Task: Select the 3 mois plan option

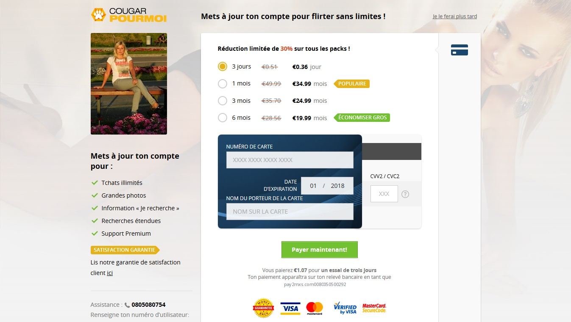Action: pos(223,101)
